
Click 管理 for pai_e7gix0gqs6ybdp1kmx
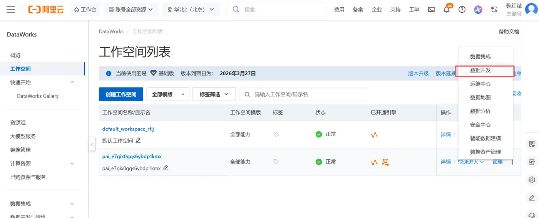[497, 162]
